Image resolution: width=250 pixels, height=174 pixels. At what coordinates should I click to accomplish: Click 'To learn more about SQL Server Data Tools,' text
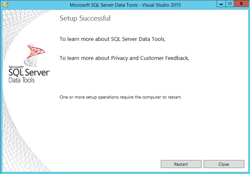(x=113, y=39)
